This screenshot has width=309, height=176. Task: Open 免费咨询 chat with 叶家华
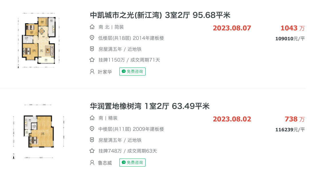click(132, 71)
